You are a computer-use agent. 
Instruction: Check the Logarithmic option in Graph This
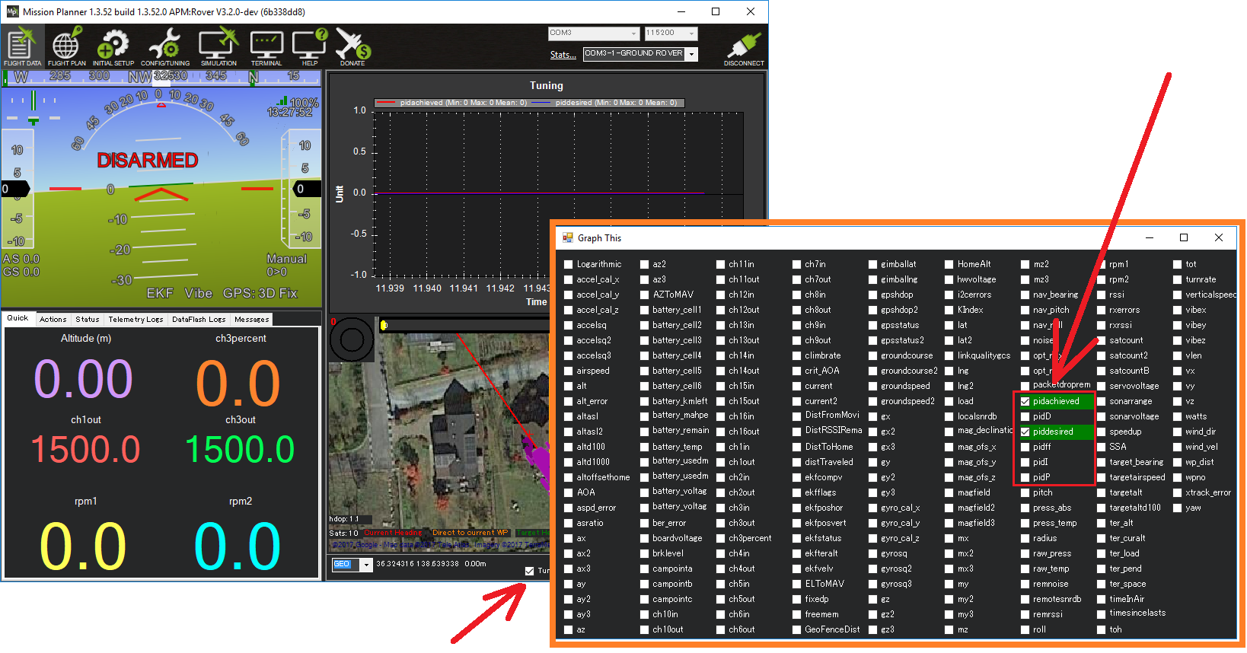coord(569,264)
